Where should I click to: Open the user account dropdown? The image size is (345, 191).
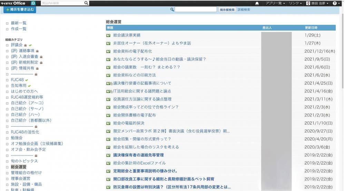317,3
